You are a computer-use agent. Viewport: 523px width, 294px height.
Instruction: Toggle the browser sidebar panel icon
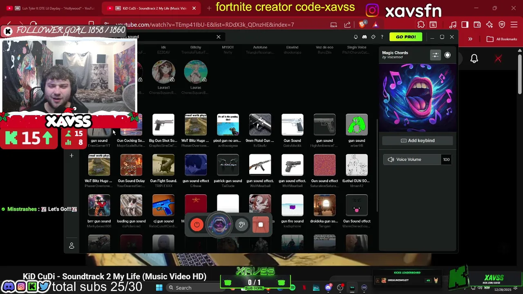(465, 25)
